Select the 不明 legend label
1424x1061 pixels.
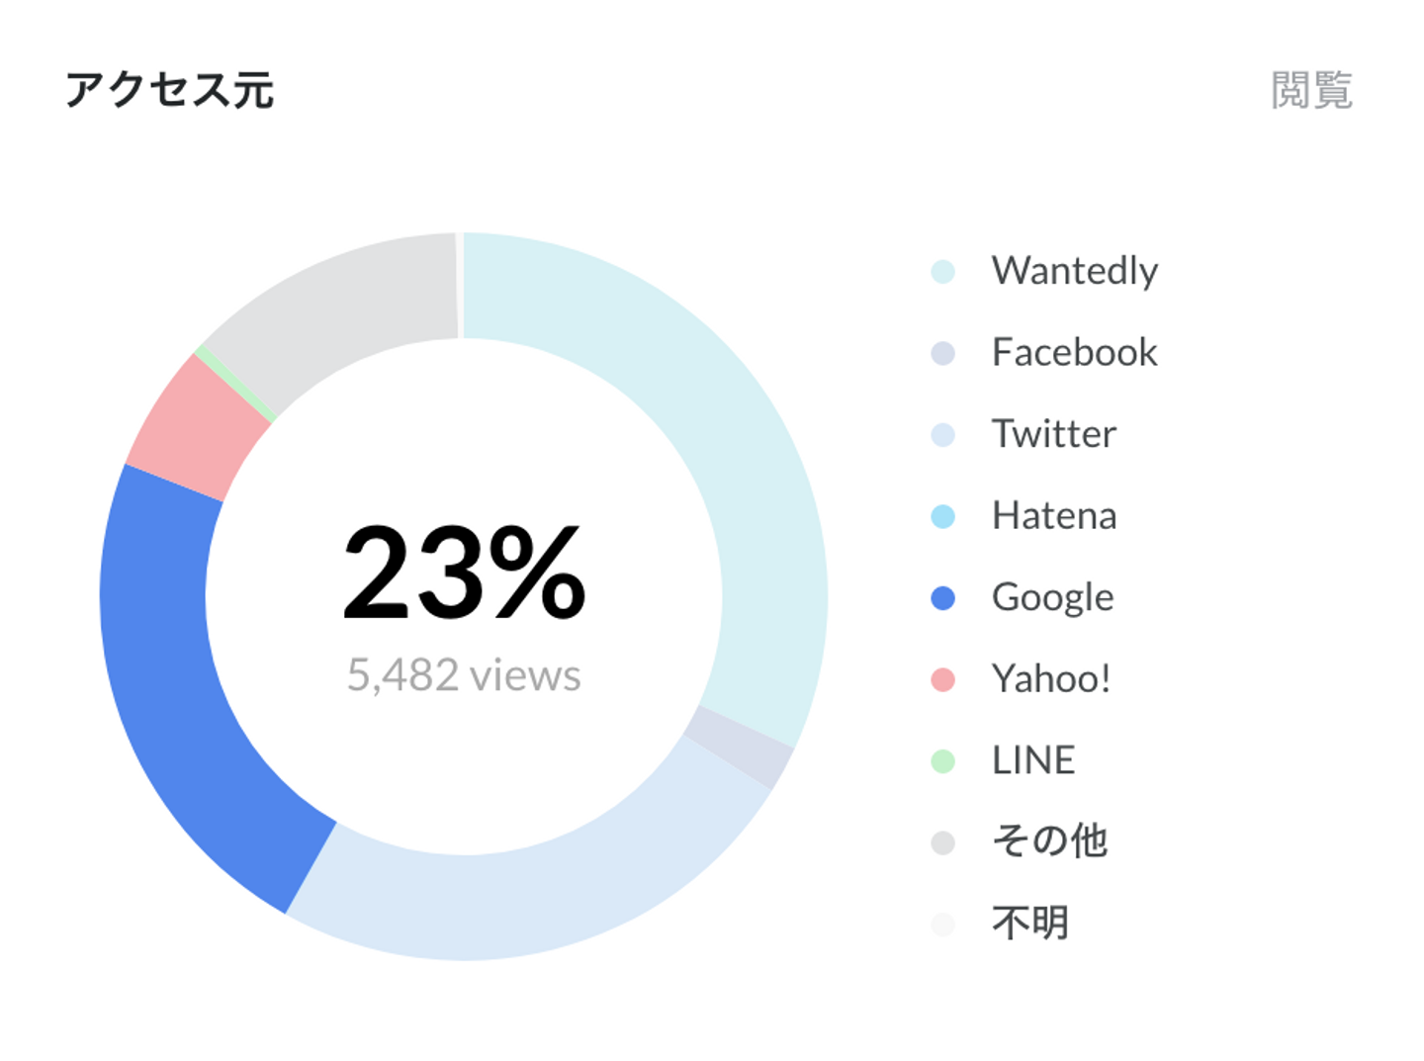click(x=1030, y=923)
